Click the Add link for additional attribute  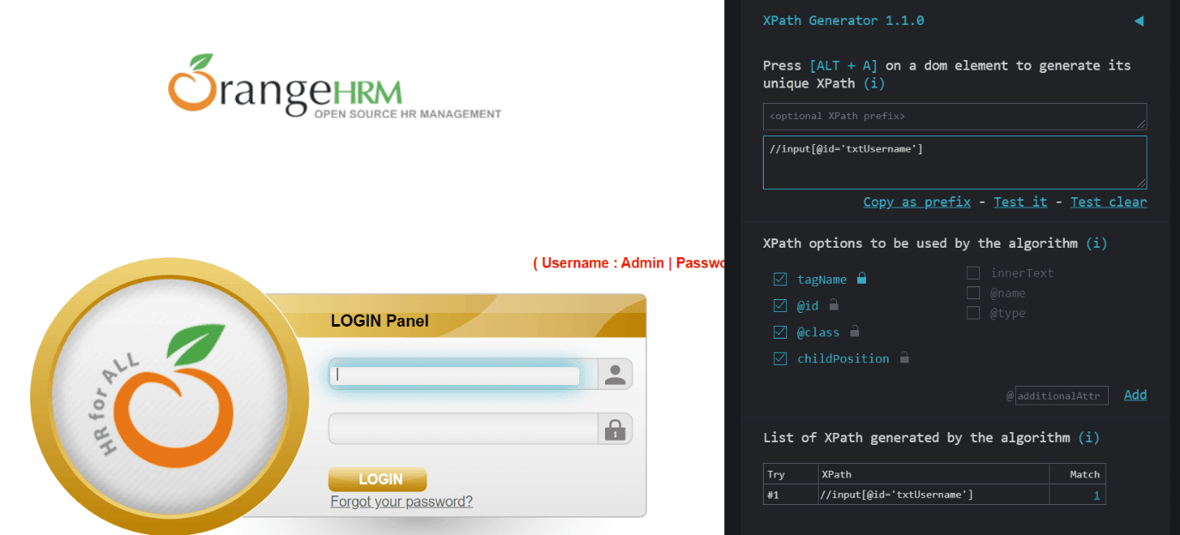tap(1135, 394)
